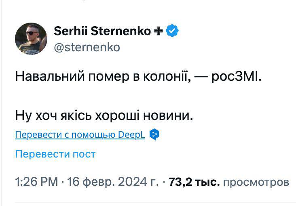This screenshot has height=206, width=296.
Task: Click the blue DeepL hexagon logo icon
Action: (154, 135)
